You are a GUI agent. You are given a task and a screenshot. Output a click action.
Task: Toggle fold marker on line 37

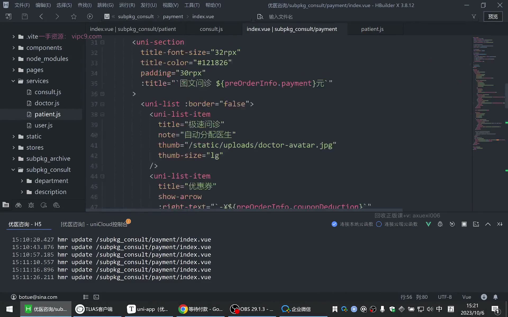[102, 104]
